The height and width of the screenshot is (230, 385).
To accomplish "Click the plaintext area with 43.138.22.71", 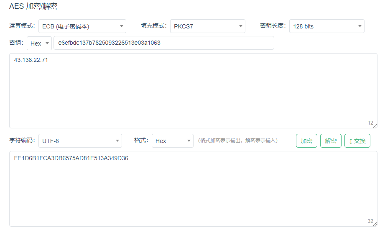I will 193,91.
